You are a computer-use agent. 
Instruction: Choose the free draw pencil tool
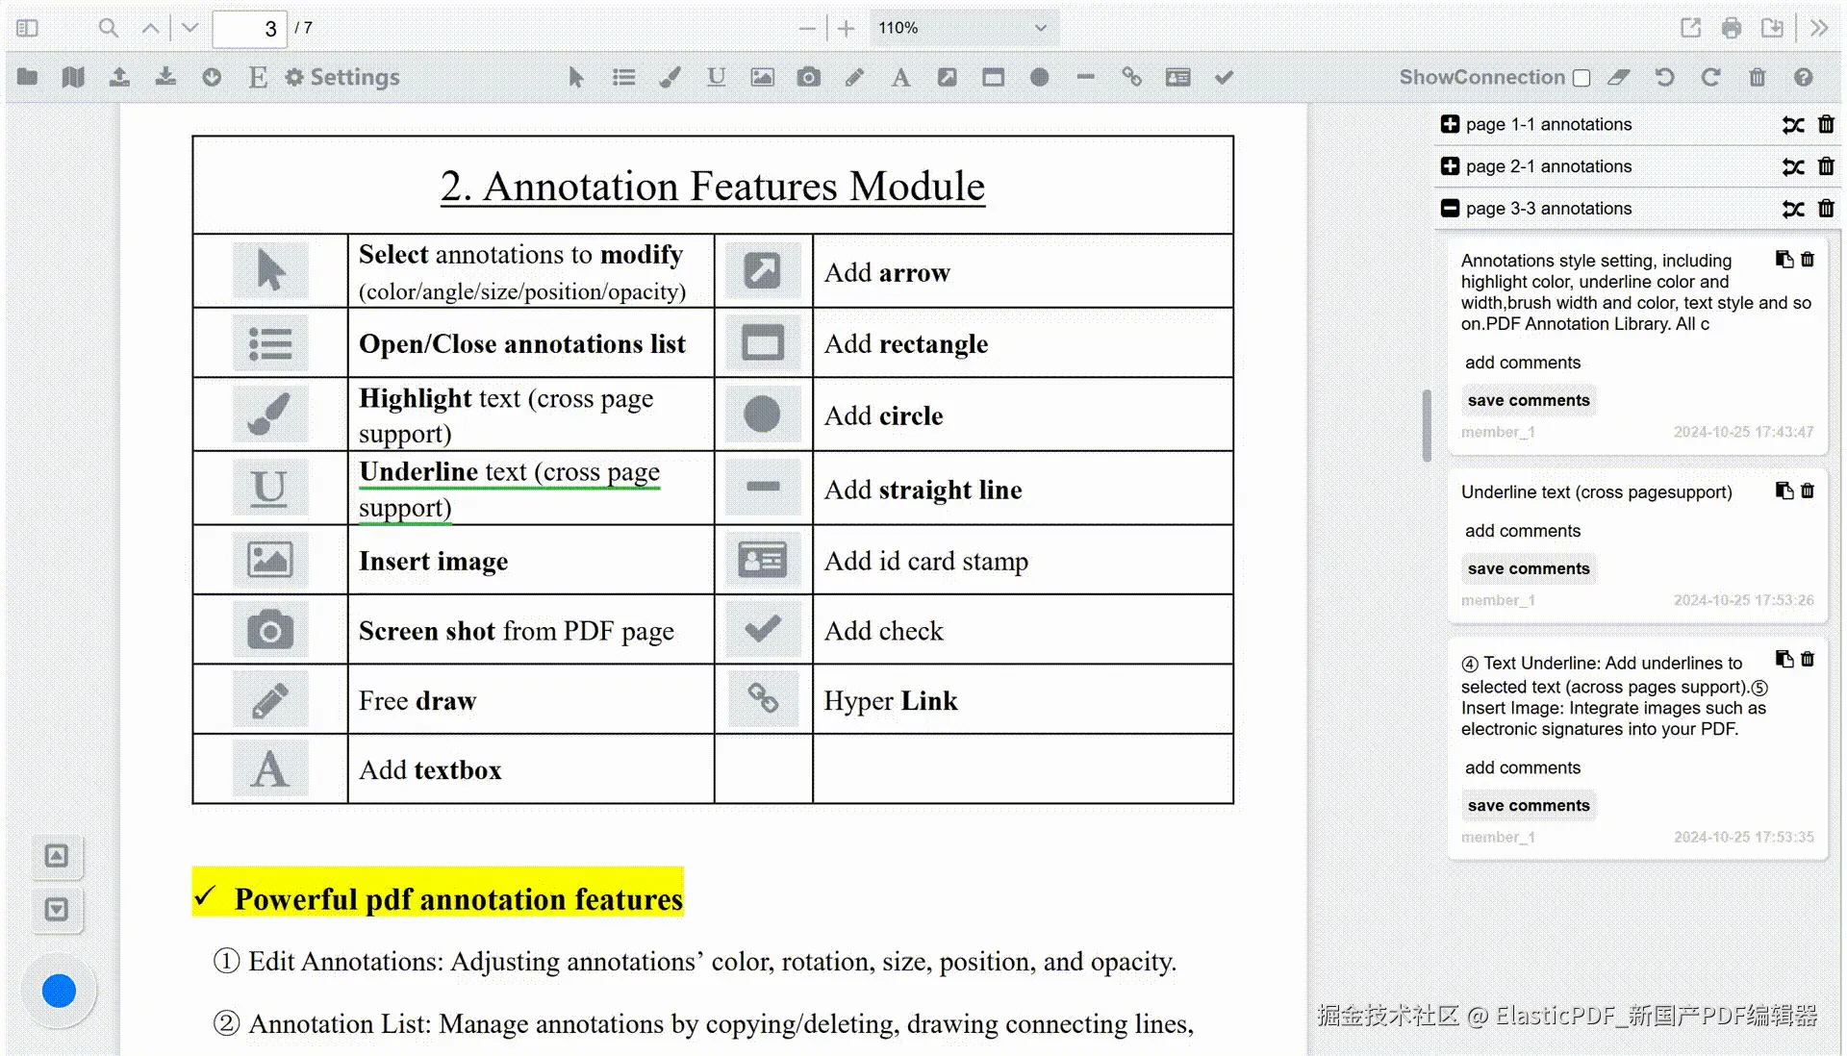tap(854, 77)
